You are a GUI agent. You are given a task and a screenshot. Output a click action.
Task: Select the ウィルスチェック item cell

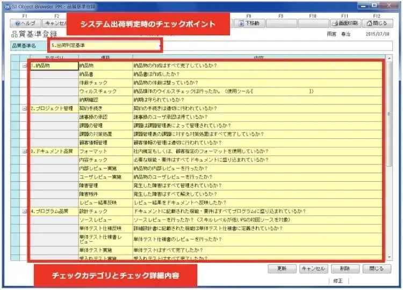[105, 92]
